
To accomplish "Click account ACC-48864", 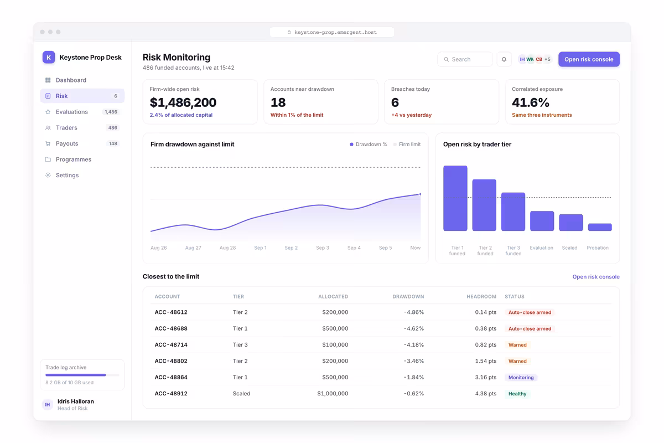I will [171, 377].
